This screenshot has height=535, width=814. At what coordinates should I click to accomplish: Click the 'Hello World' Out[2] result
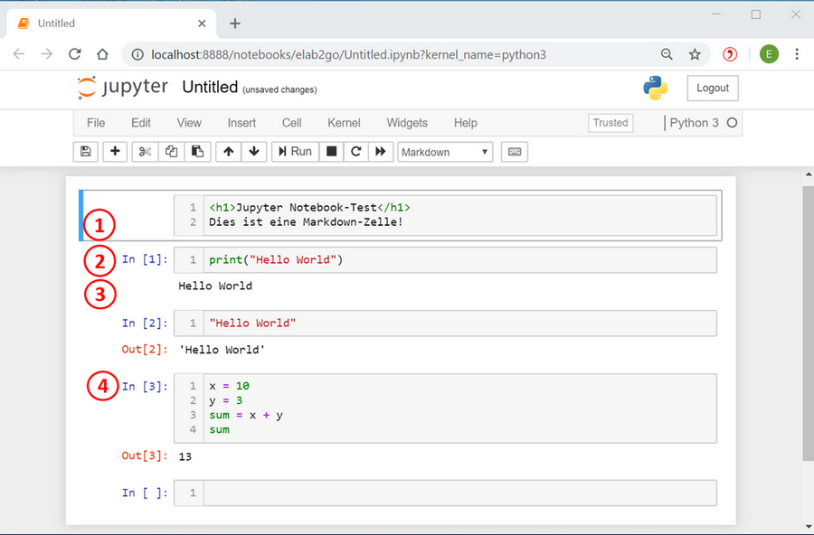[222, 350]
